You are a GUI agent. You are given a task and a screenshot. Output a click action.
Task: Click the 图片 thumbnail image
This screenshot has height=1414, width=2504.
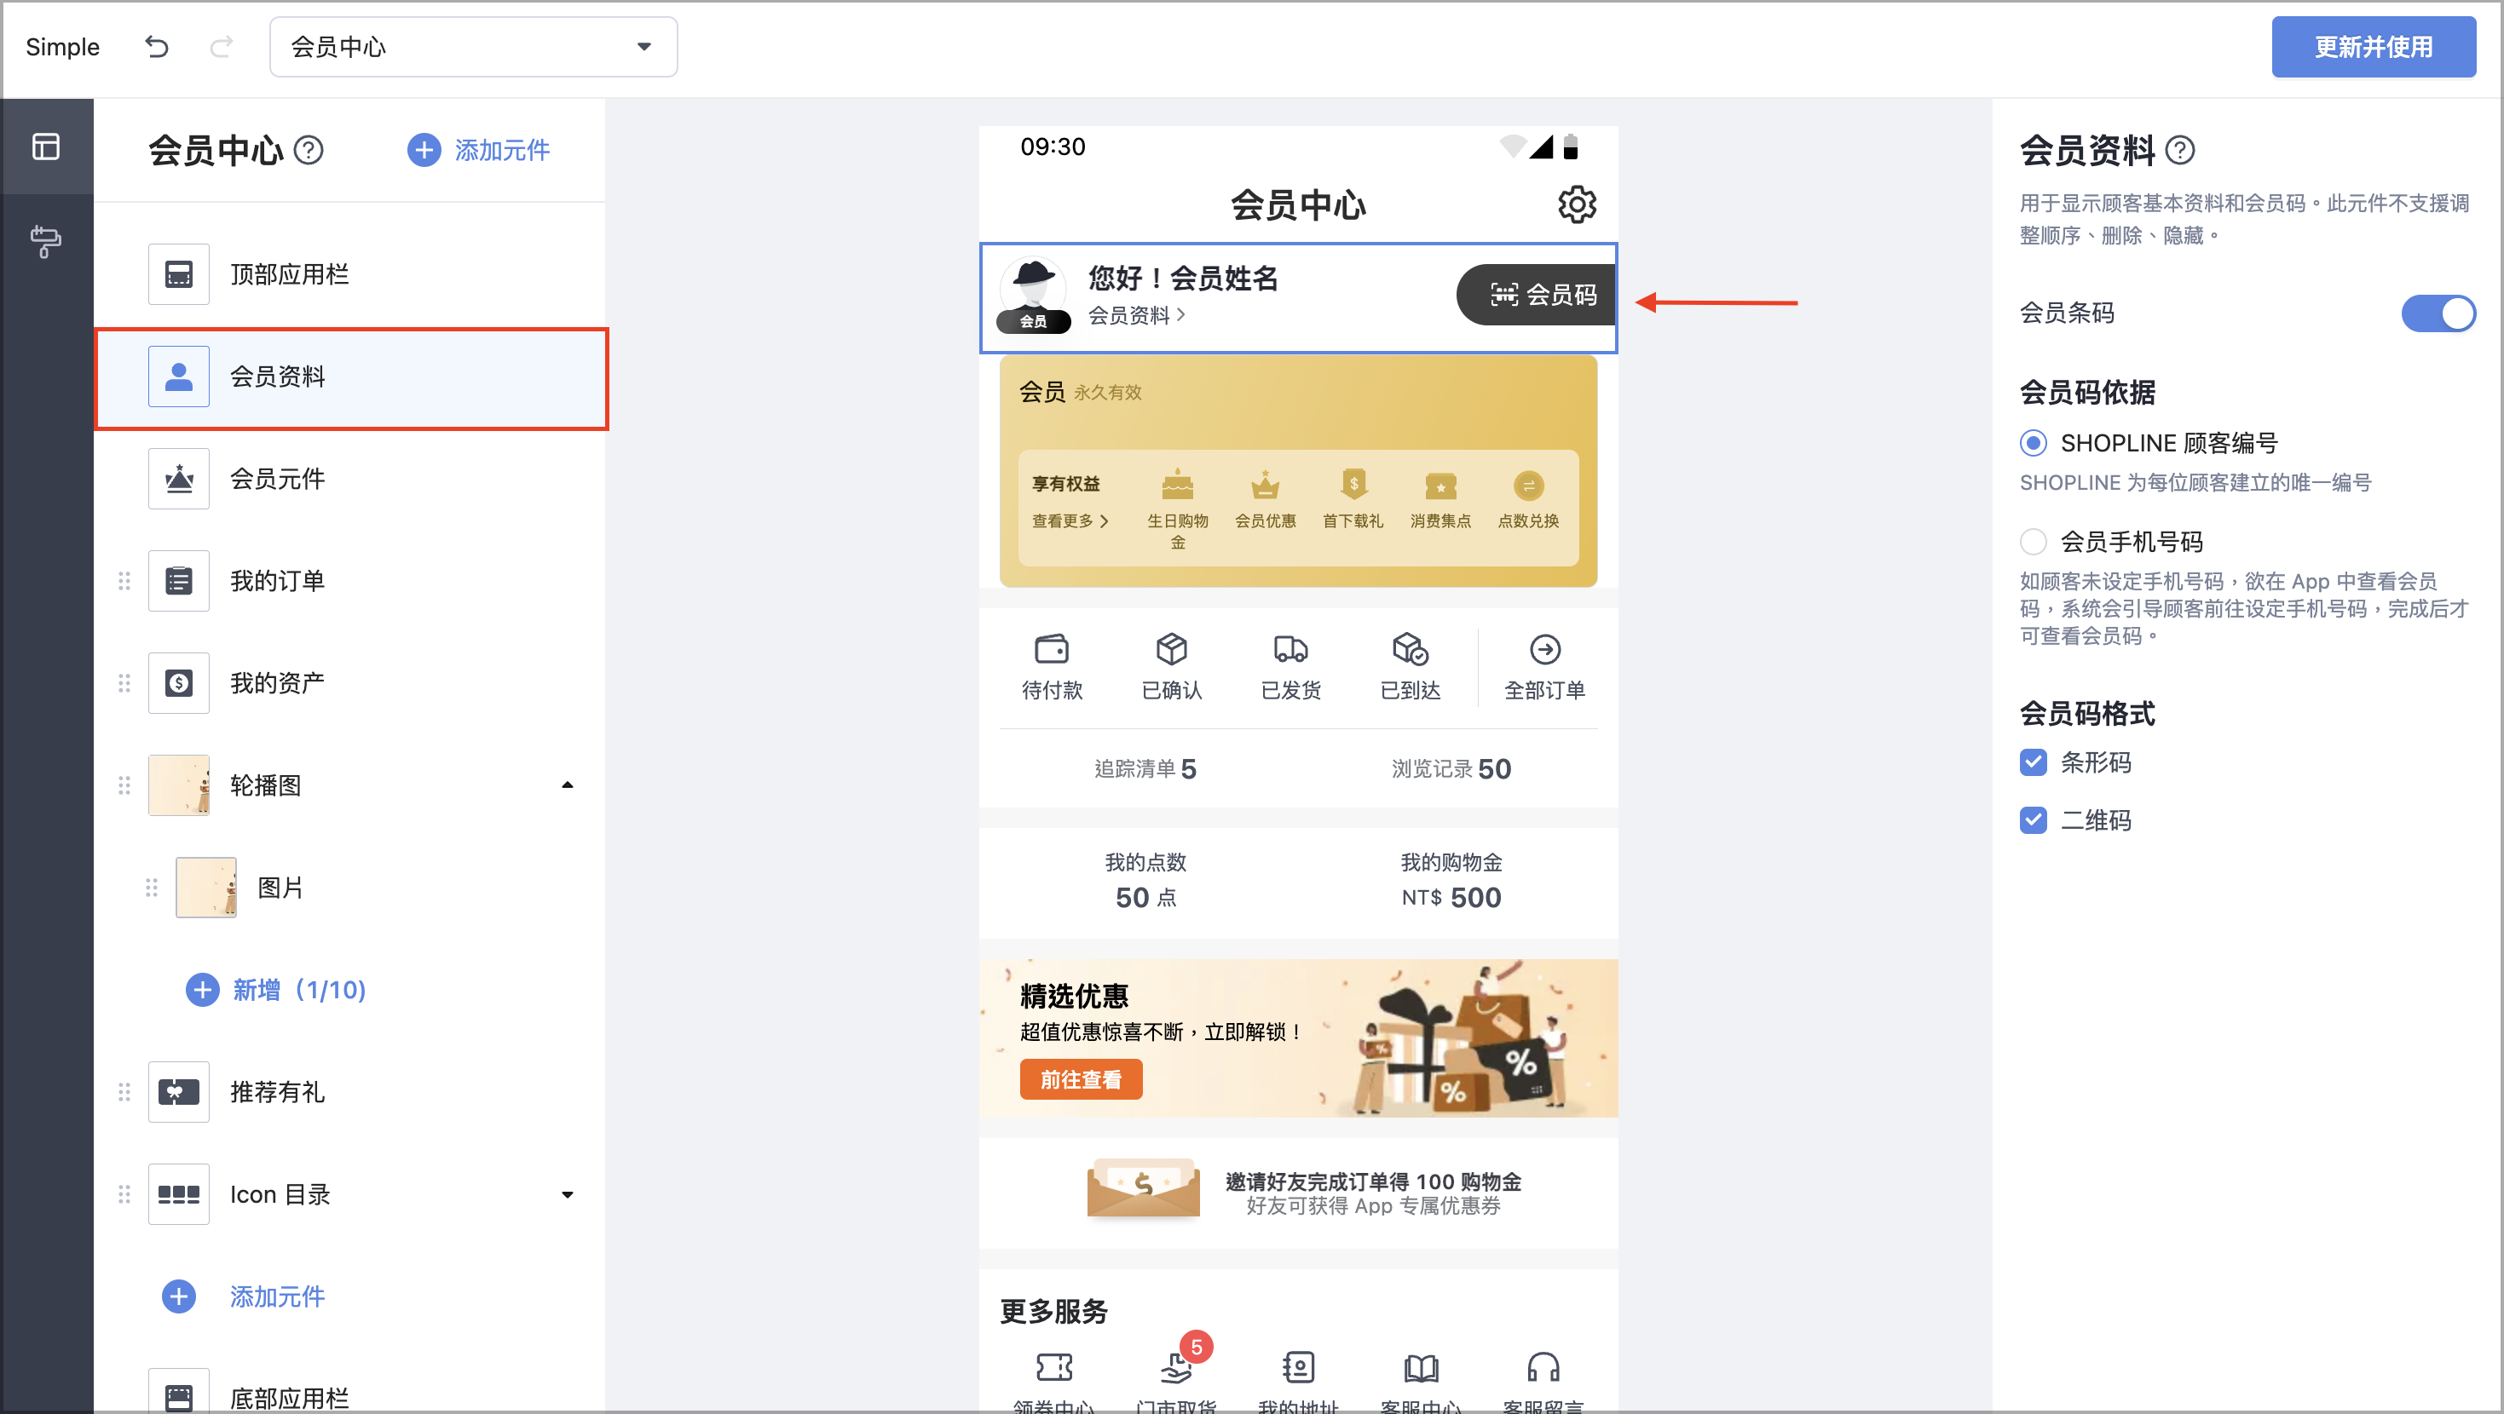pyautogui.click(x=206, y=888)
